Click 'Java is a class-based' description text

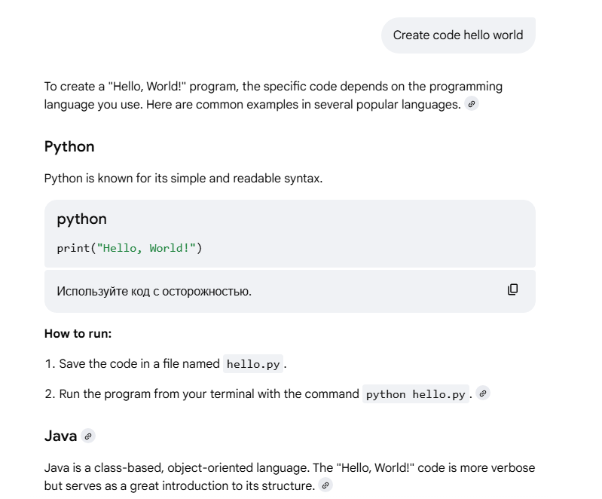[289, 468]
